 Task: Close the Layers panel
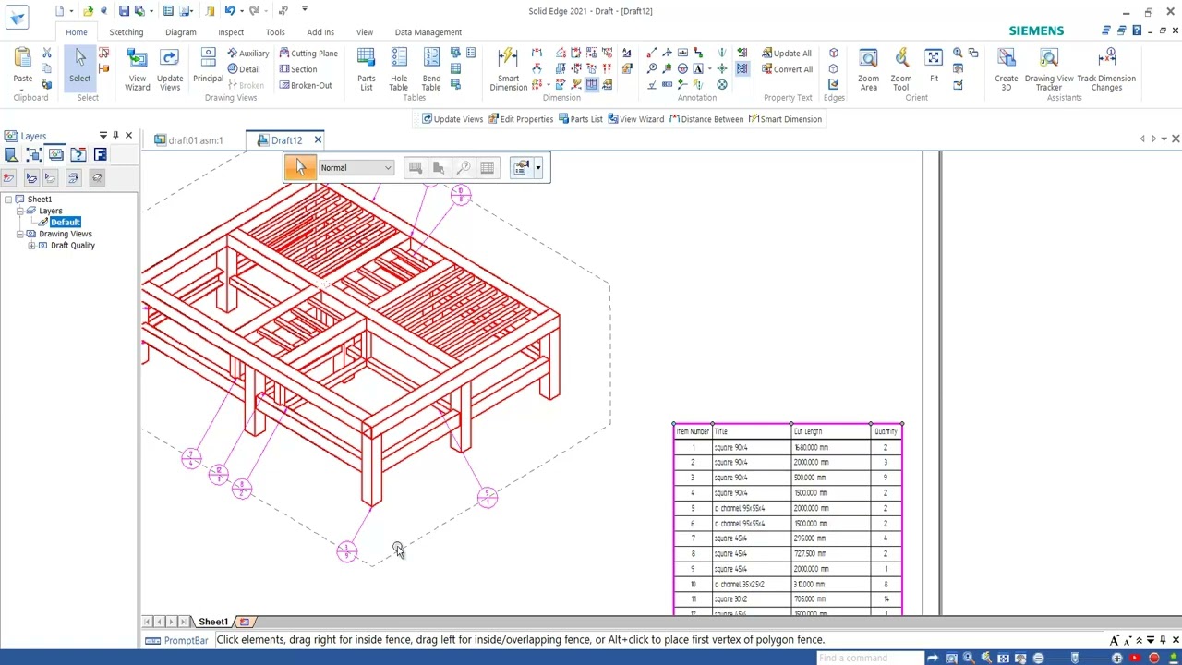pyautogui.click(x=128, y=136)
